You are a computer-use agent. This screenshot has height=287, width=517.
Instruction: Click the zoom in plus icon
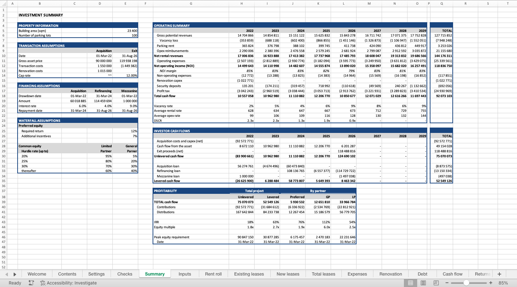(490, 283)
